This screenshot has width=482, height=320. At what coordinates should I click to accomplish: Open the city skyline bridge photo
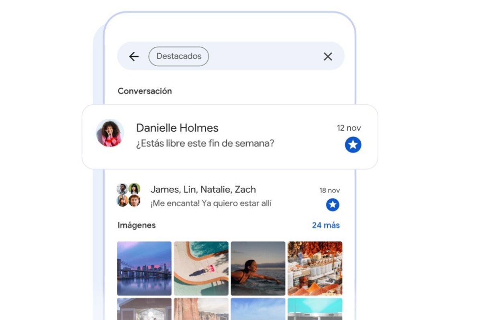(x=144, y=268)
